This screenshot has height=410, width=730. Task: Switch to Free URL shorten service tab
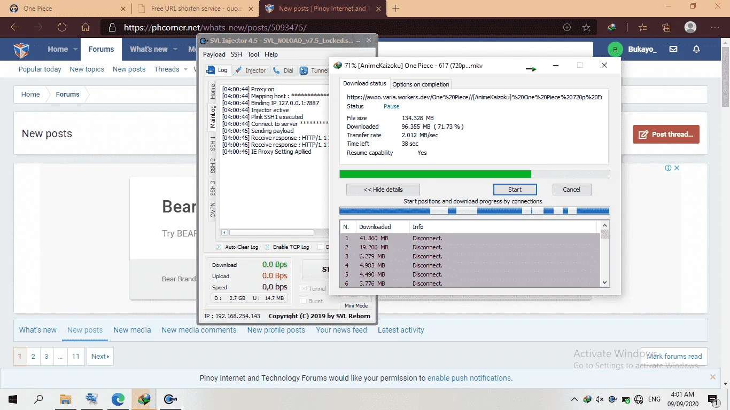(x=195, y=9)
